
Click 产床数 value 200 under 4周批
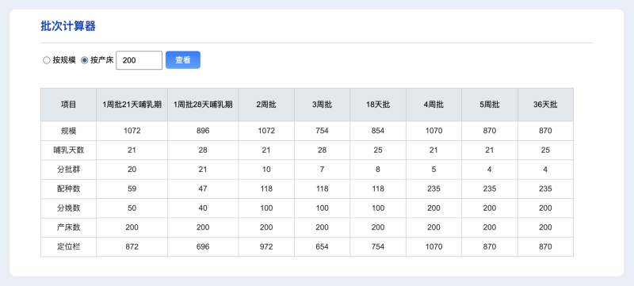[x=433, y=227]
